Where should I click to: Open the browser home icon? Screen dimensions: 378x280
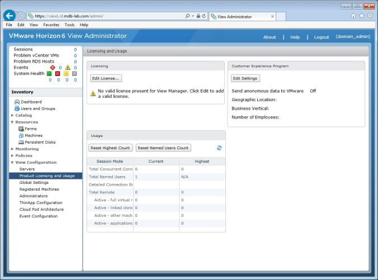[353, 16]
